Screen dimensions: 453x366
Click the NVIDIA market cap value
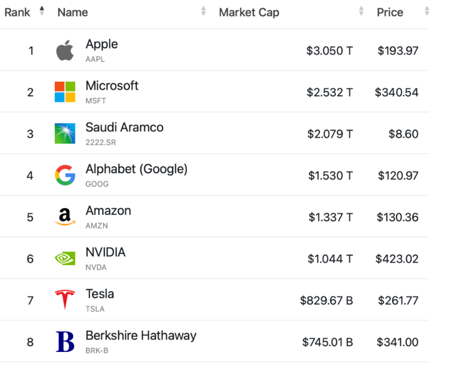pyautogui.click(x=330, y=259)
